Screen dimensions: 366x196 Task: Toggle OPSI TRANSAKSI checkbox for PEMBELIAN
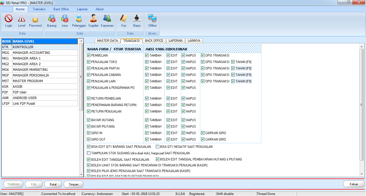203,55
